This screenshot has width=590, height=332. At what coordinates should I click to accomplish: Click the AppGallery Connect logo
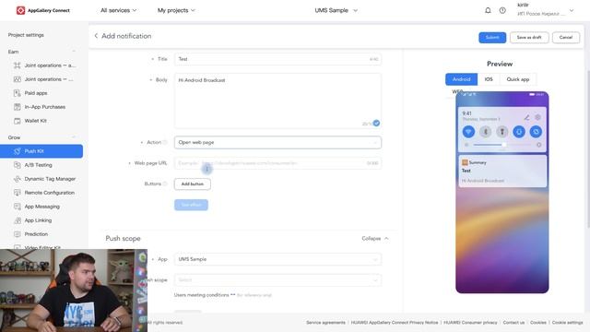(43, 10)
